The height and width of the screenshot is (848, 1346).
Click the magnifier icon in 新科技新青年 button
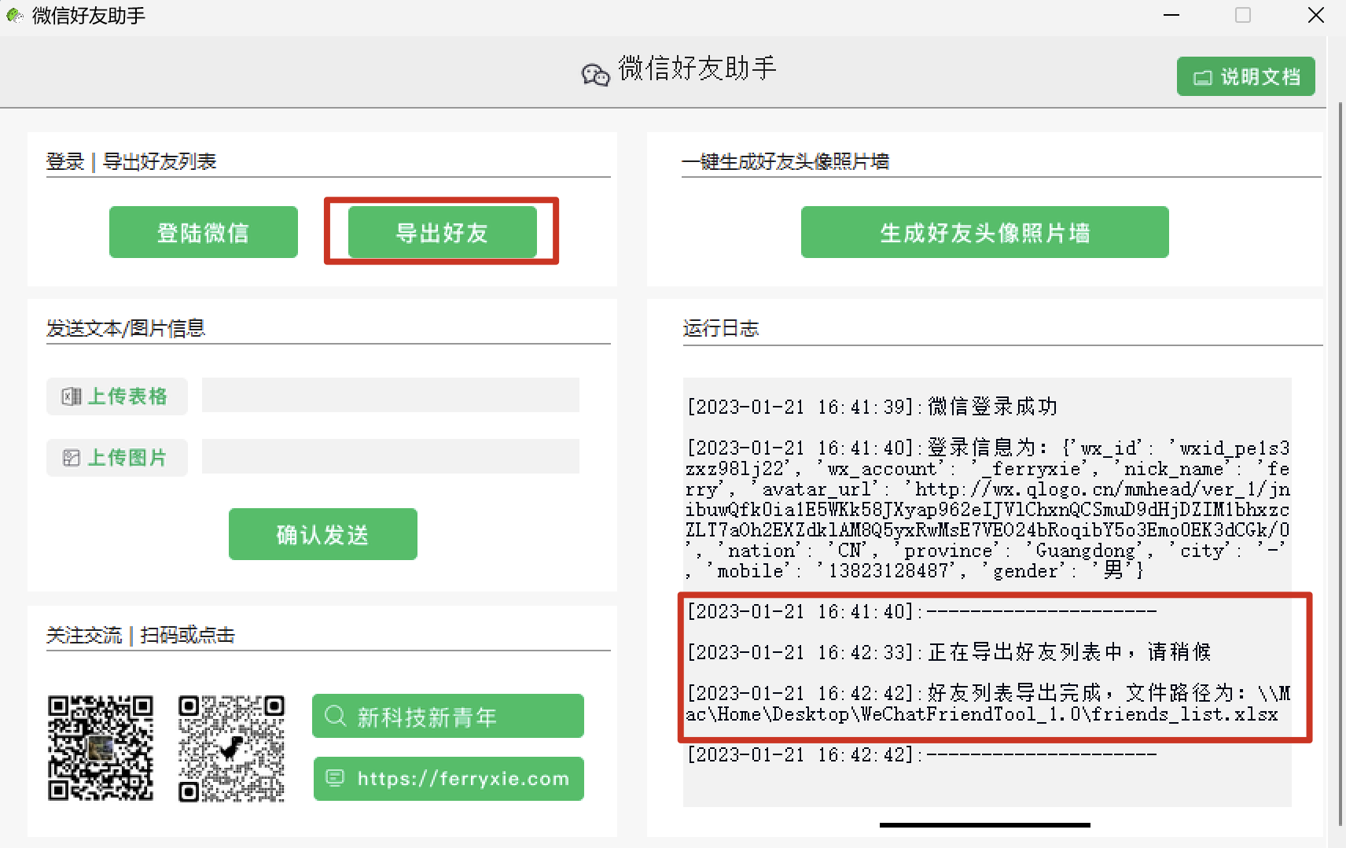click(335, 716)
